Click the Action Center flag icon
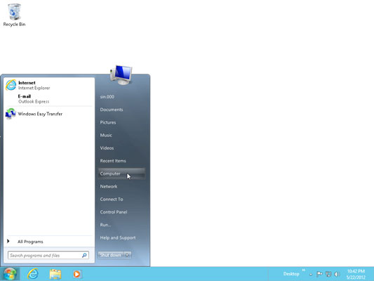The height and width of the screenshot is (281, 374). (x=319, y=274)
